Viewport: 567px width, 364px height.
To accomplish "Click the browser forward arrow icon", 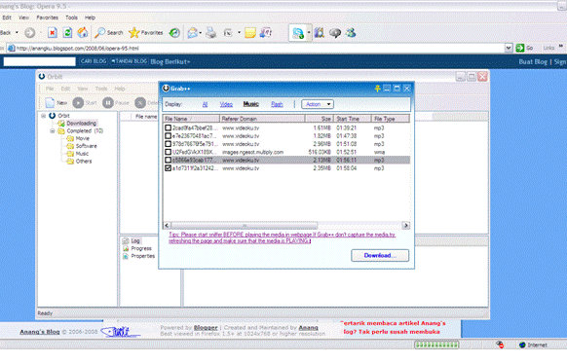I will 30,33.
